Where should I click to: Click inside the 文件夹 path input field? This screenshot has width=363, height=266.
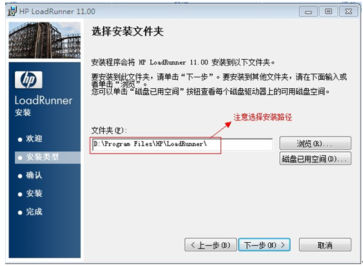tap(182, 144)
